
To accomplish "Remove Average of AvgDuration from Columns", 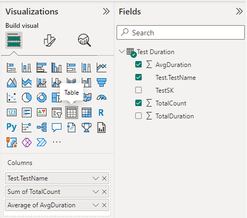I will (x=104, y=205).
